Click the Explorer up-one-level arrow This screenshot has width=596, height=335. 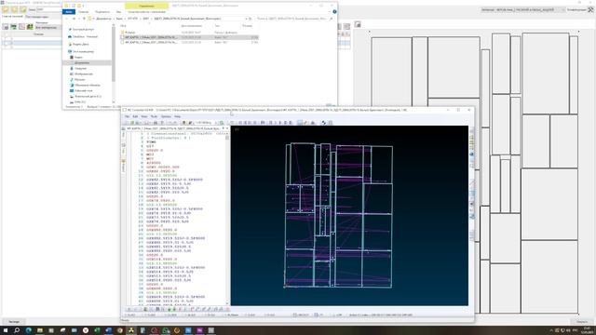click(x=84, y=19)
